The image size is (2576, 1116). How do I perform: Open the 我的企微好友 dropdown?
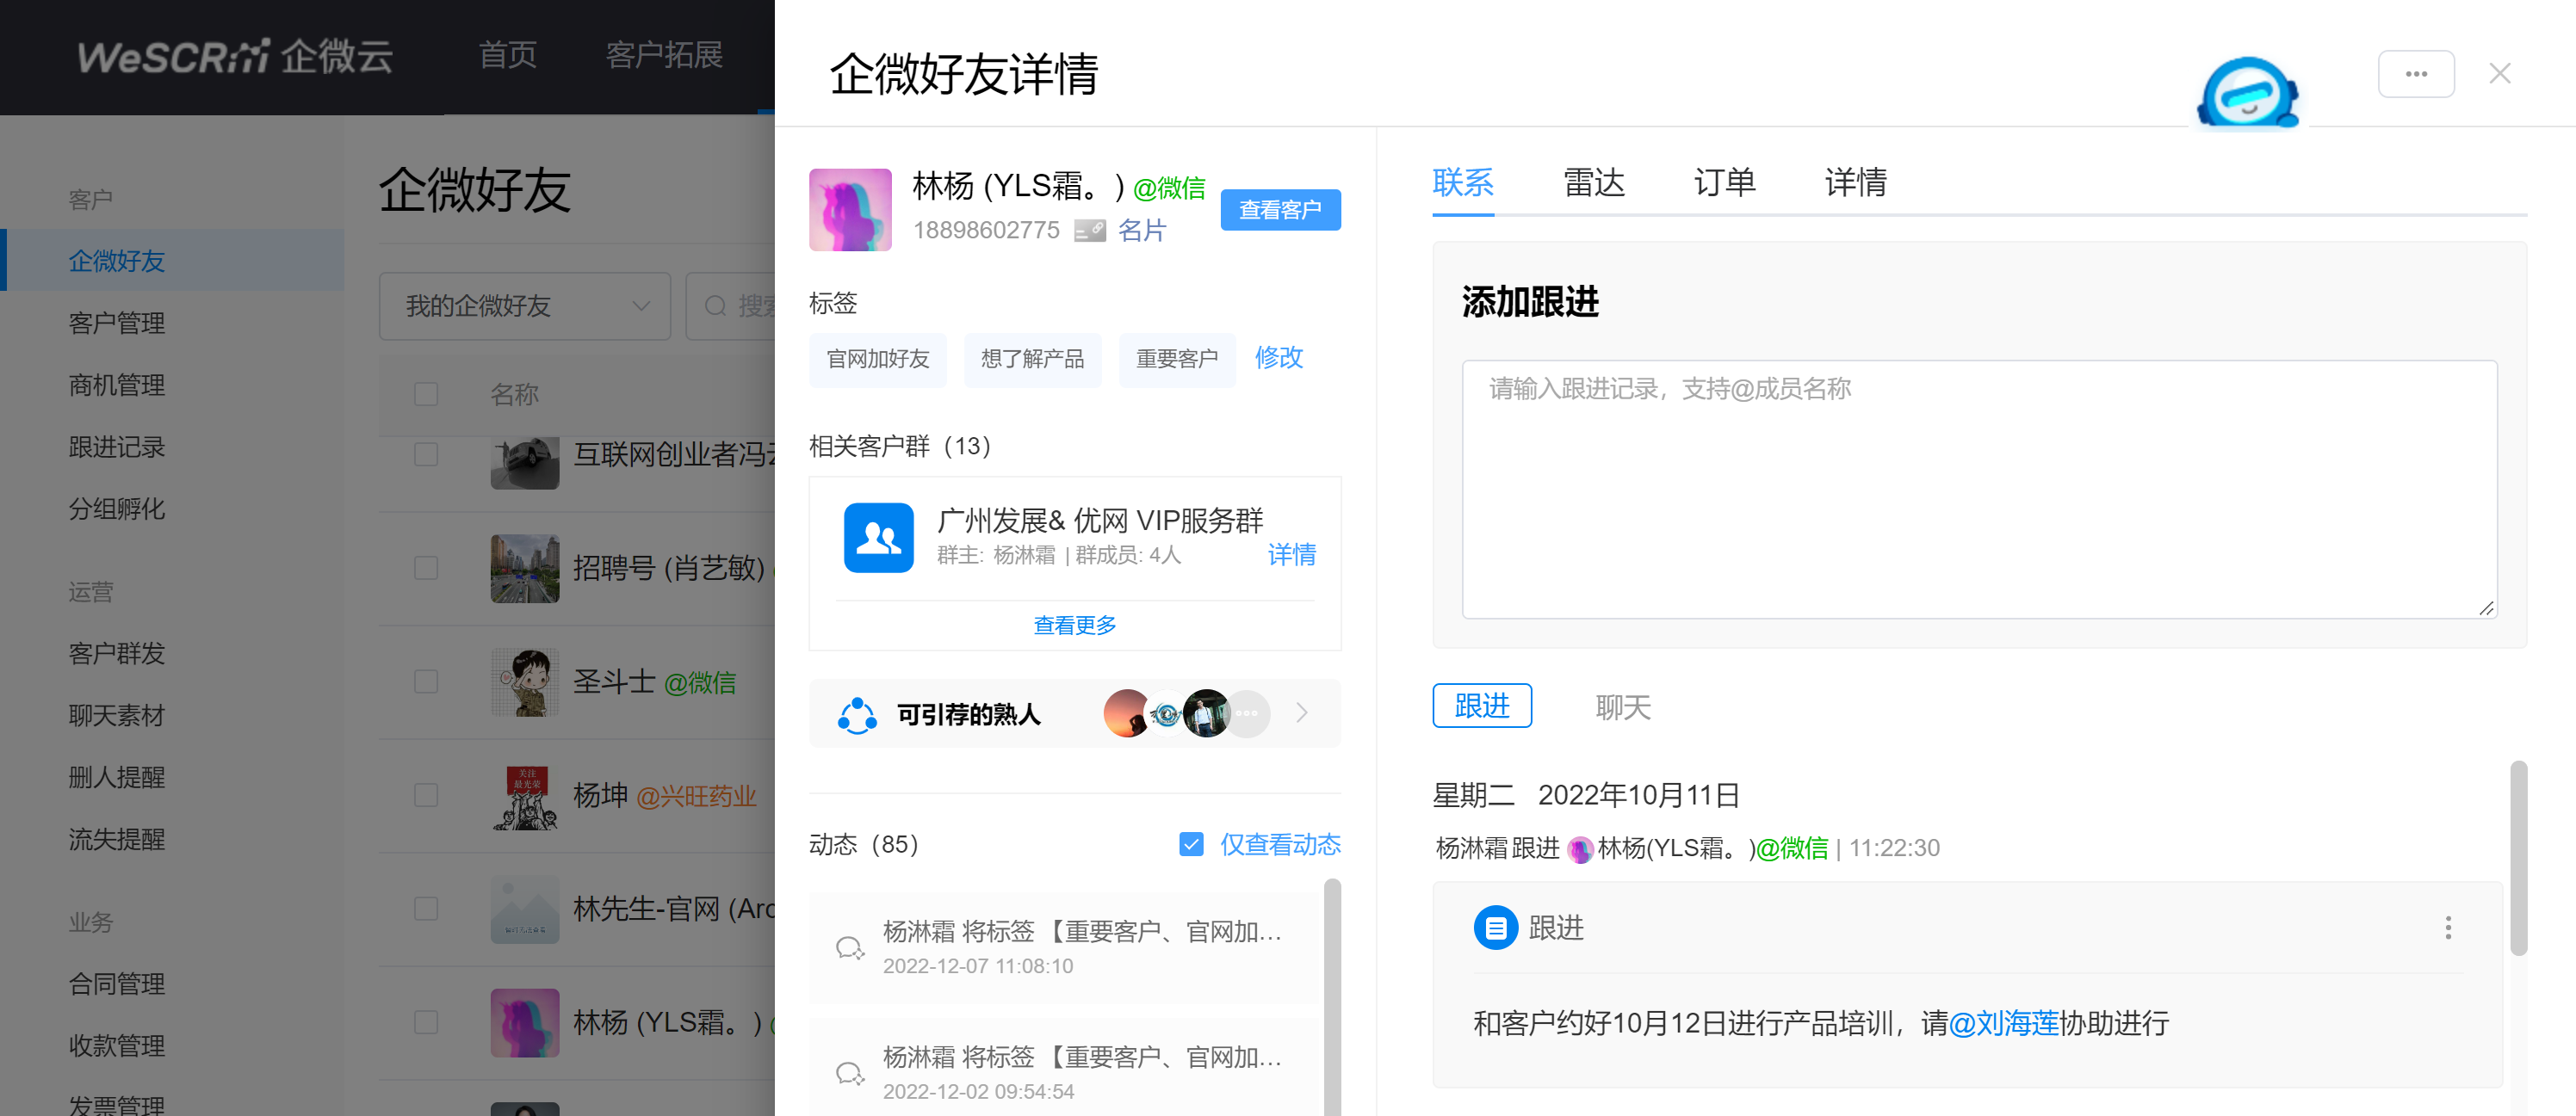525,305
